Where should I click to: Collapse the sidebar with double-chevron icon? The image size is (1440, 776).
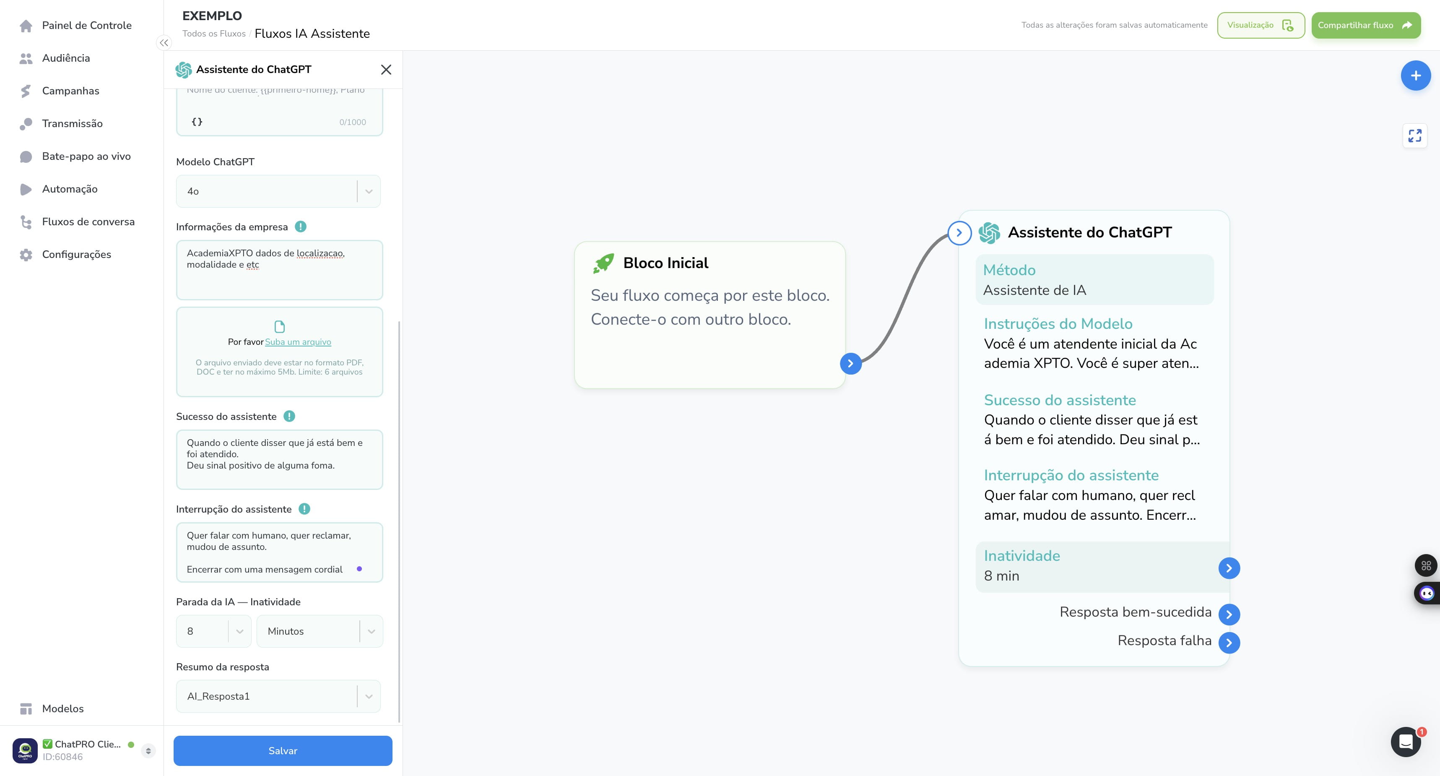point(164,42)
